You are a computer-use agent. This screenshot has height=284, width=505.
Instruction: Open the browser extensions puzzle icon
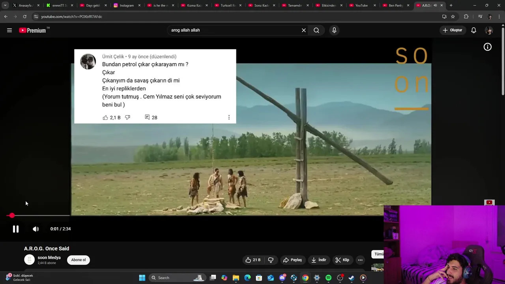[x=466, y=17]
